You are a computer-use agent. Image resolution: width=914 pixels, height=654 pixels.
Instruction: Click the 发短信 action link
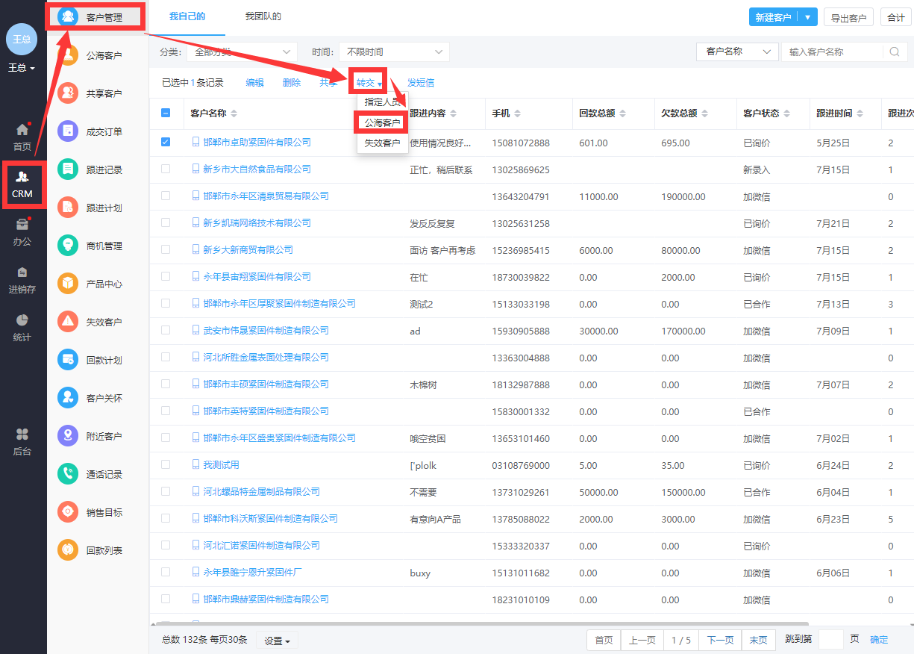[x=421, y=83]
